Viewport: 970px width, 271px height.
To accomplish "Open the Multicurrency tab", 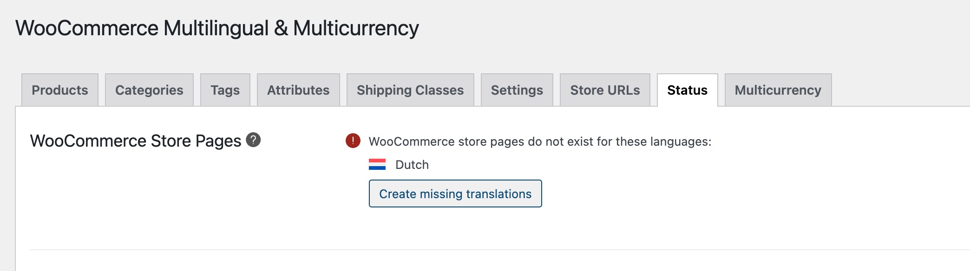I will tap(778, 90).
